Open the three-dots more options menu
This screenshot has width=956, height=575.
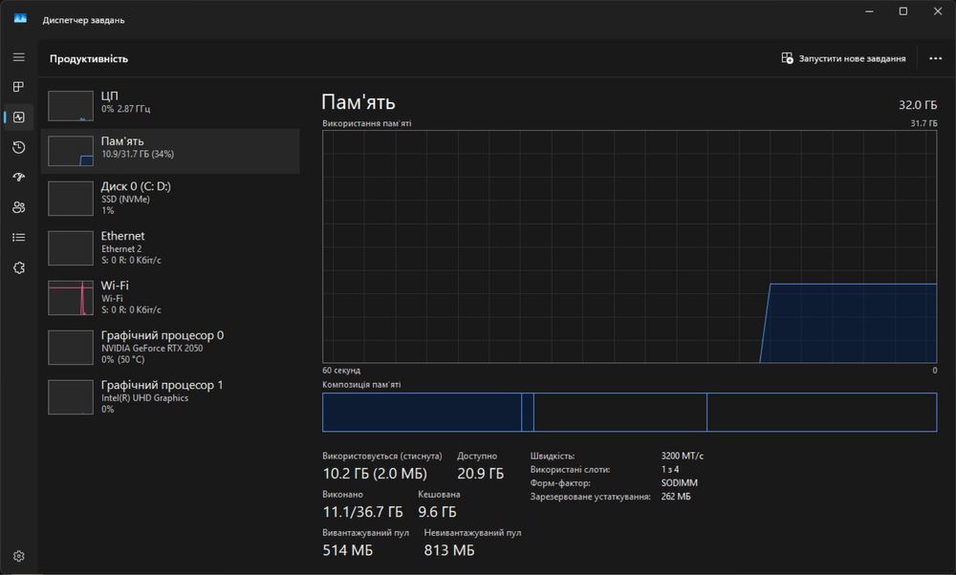(935, 58)
